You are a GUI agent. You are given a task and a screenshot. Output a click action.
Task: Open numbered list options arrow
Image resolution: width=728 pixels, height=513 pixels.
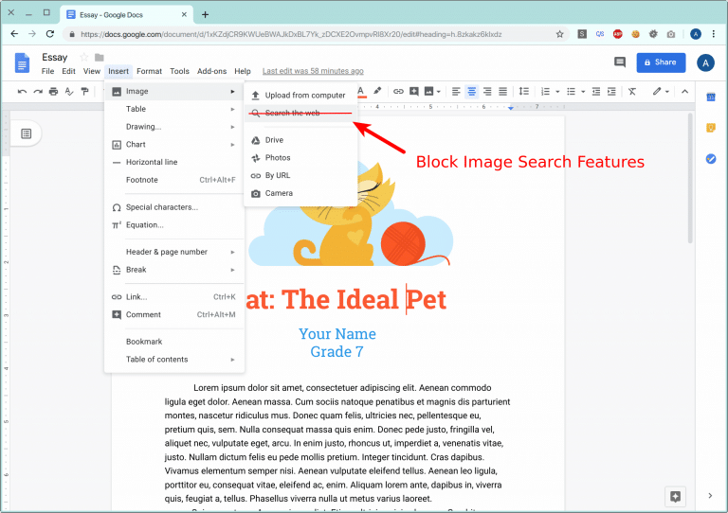click(557, 92)
